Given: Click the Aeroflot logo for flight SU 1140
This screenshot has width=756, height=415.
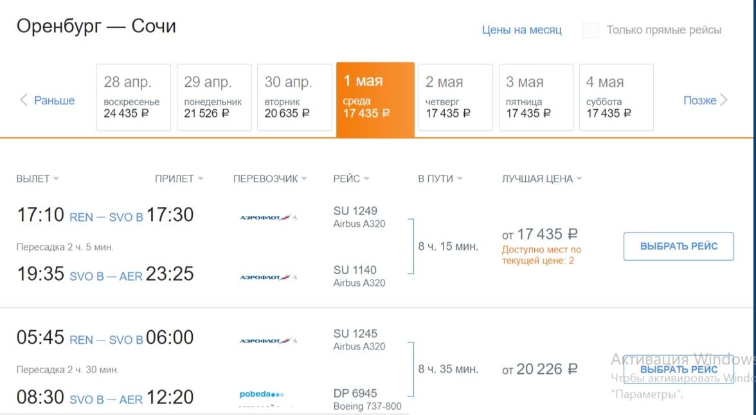Looking at the screenshot, I should [x=268, y=278].
